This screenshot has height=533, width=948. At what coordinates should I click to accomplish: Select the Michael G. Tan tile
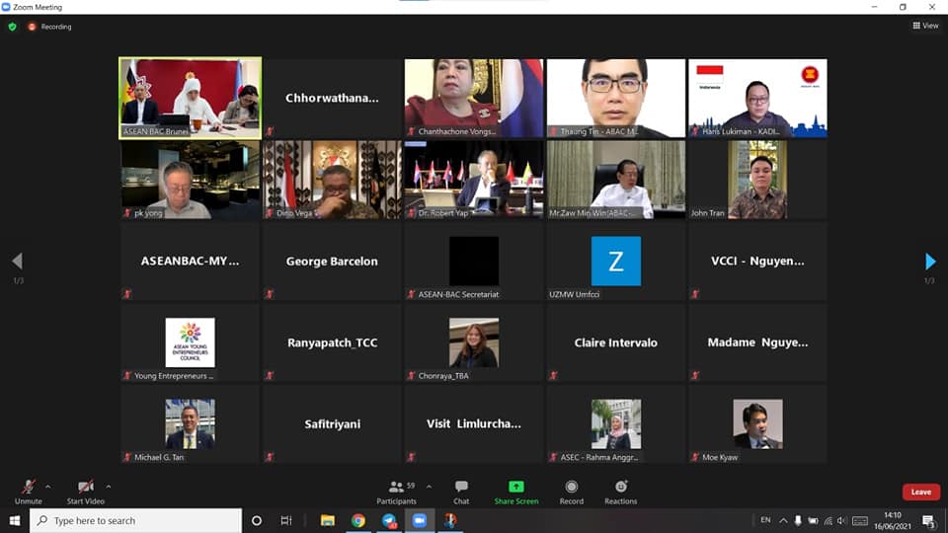tap(191, 424)
